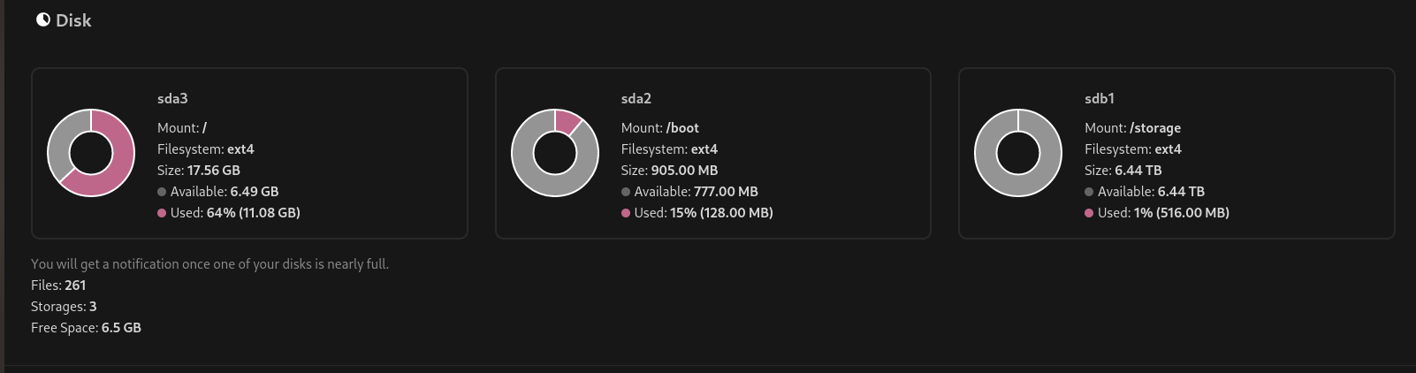Click the disk nearly full notification text
Image resolution: width=1416 pixels, height=373 pixels.
point(209,264)
